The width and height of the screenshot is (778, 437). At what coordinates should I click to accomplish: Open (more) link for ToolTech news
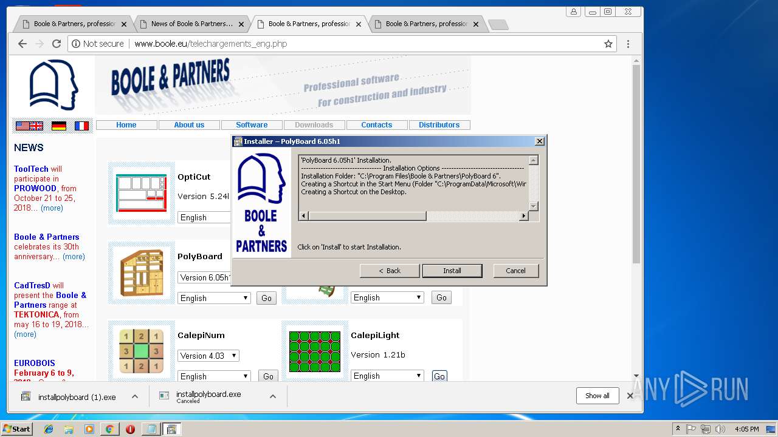click(x=52, y=208)
